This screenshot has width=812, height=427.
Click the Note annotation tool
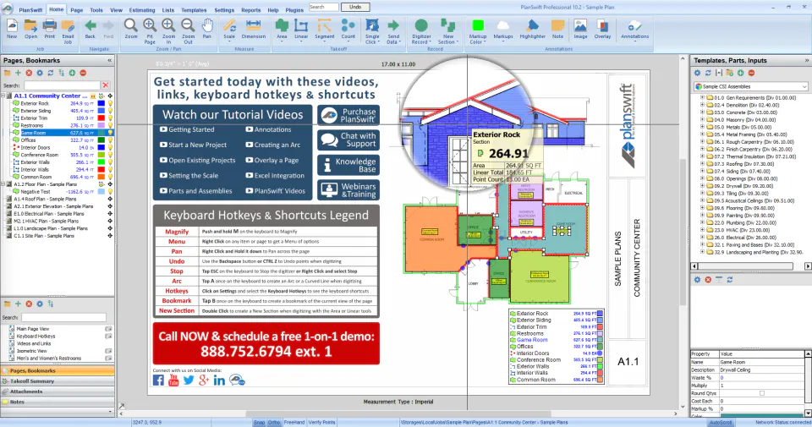click(557, 29)
